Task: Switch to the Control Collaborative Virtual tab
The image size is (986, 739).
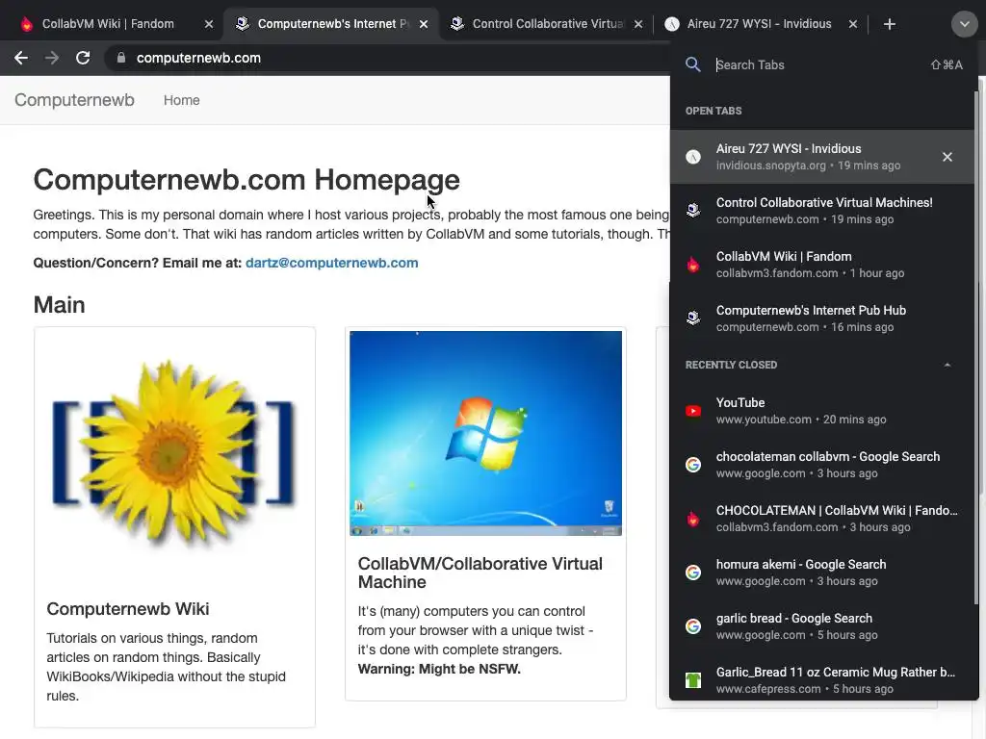Action: pyautogui.click(x=547, y=24)
